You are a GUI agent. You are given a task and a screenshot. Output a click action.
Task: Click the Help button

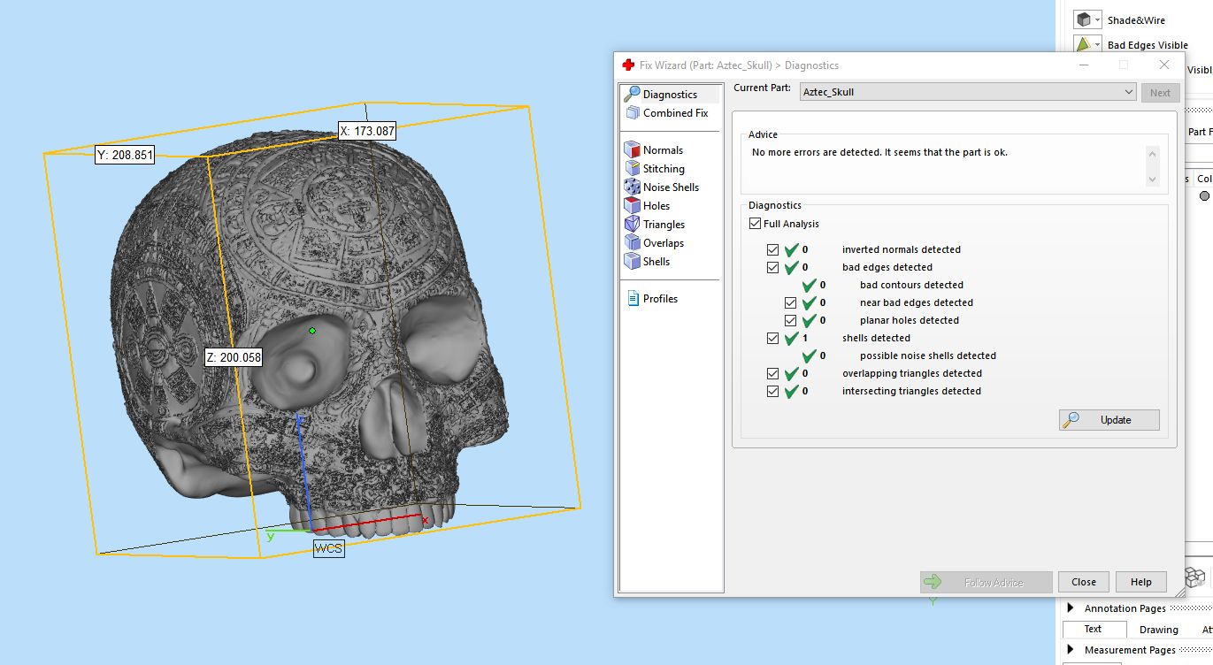[x=1140, y=582]
